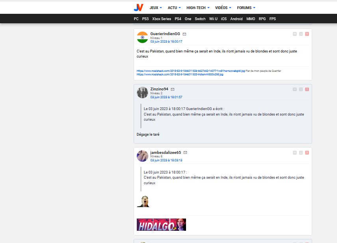Quote GuerierIndienGG's message with quote icon

[x=295, y=34]
